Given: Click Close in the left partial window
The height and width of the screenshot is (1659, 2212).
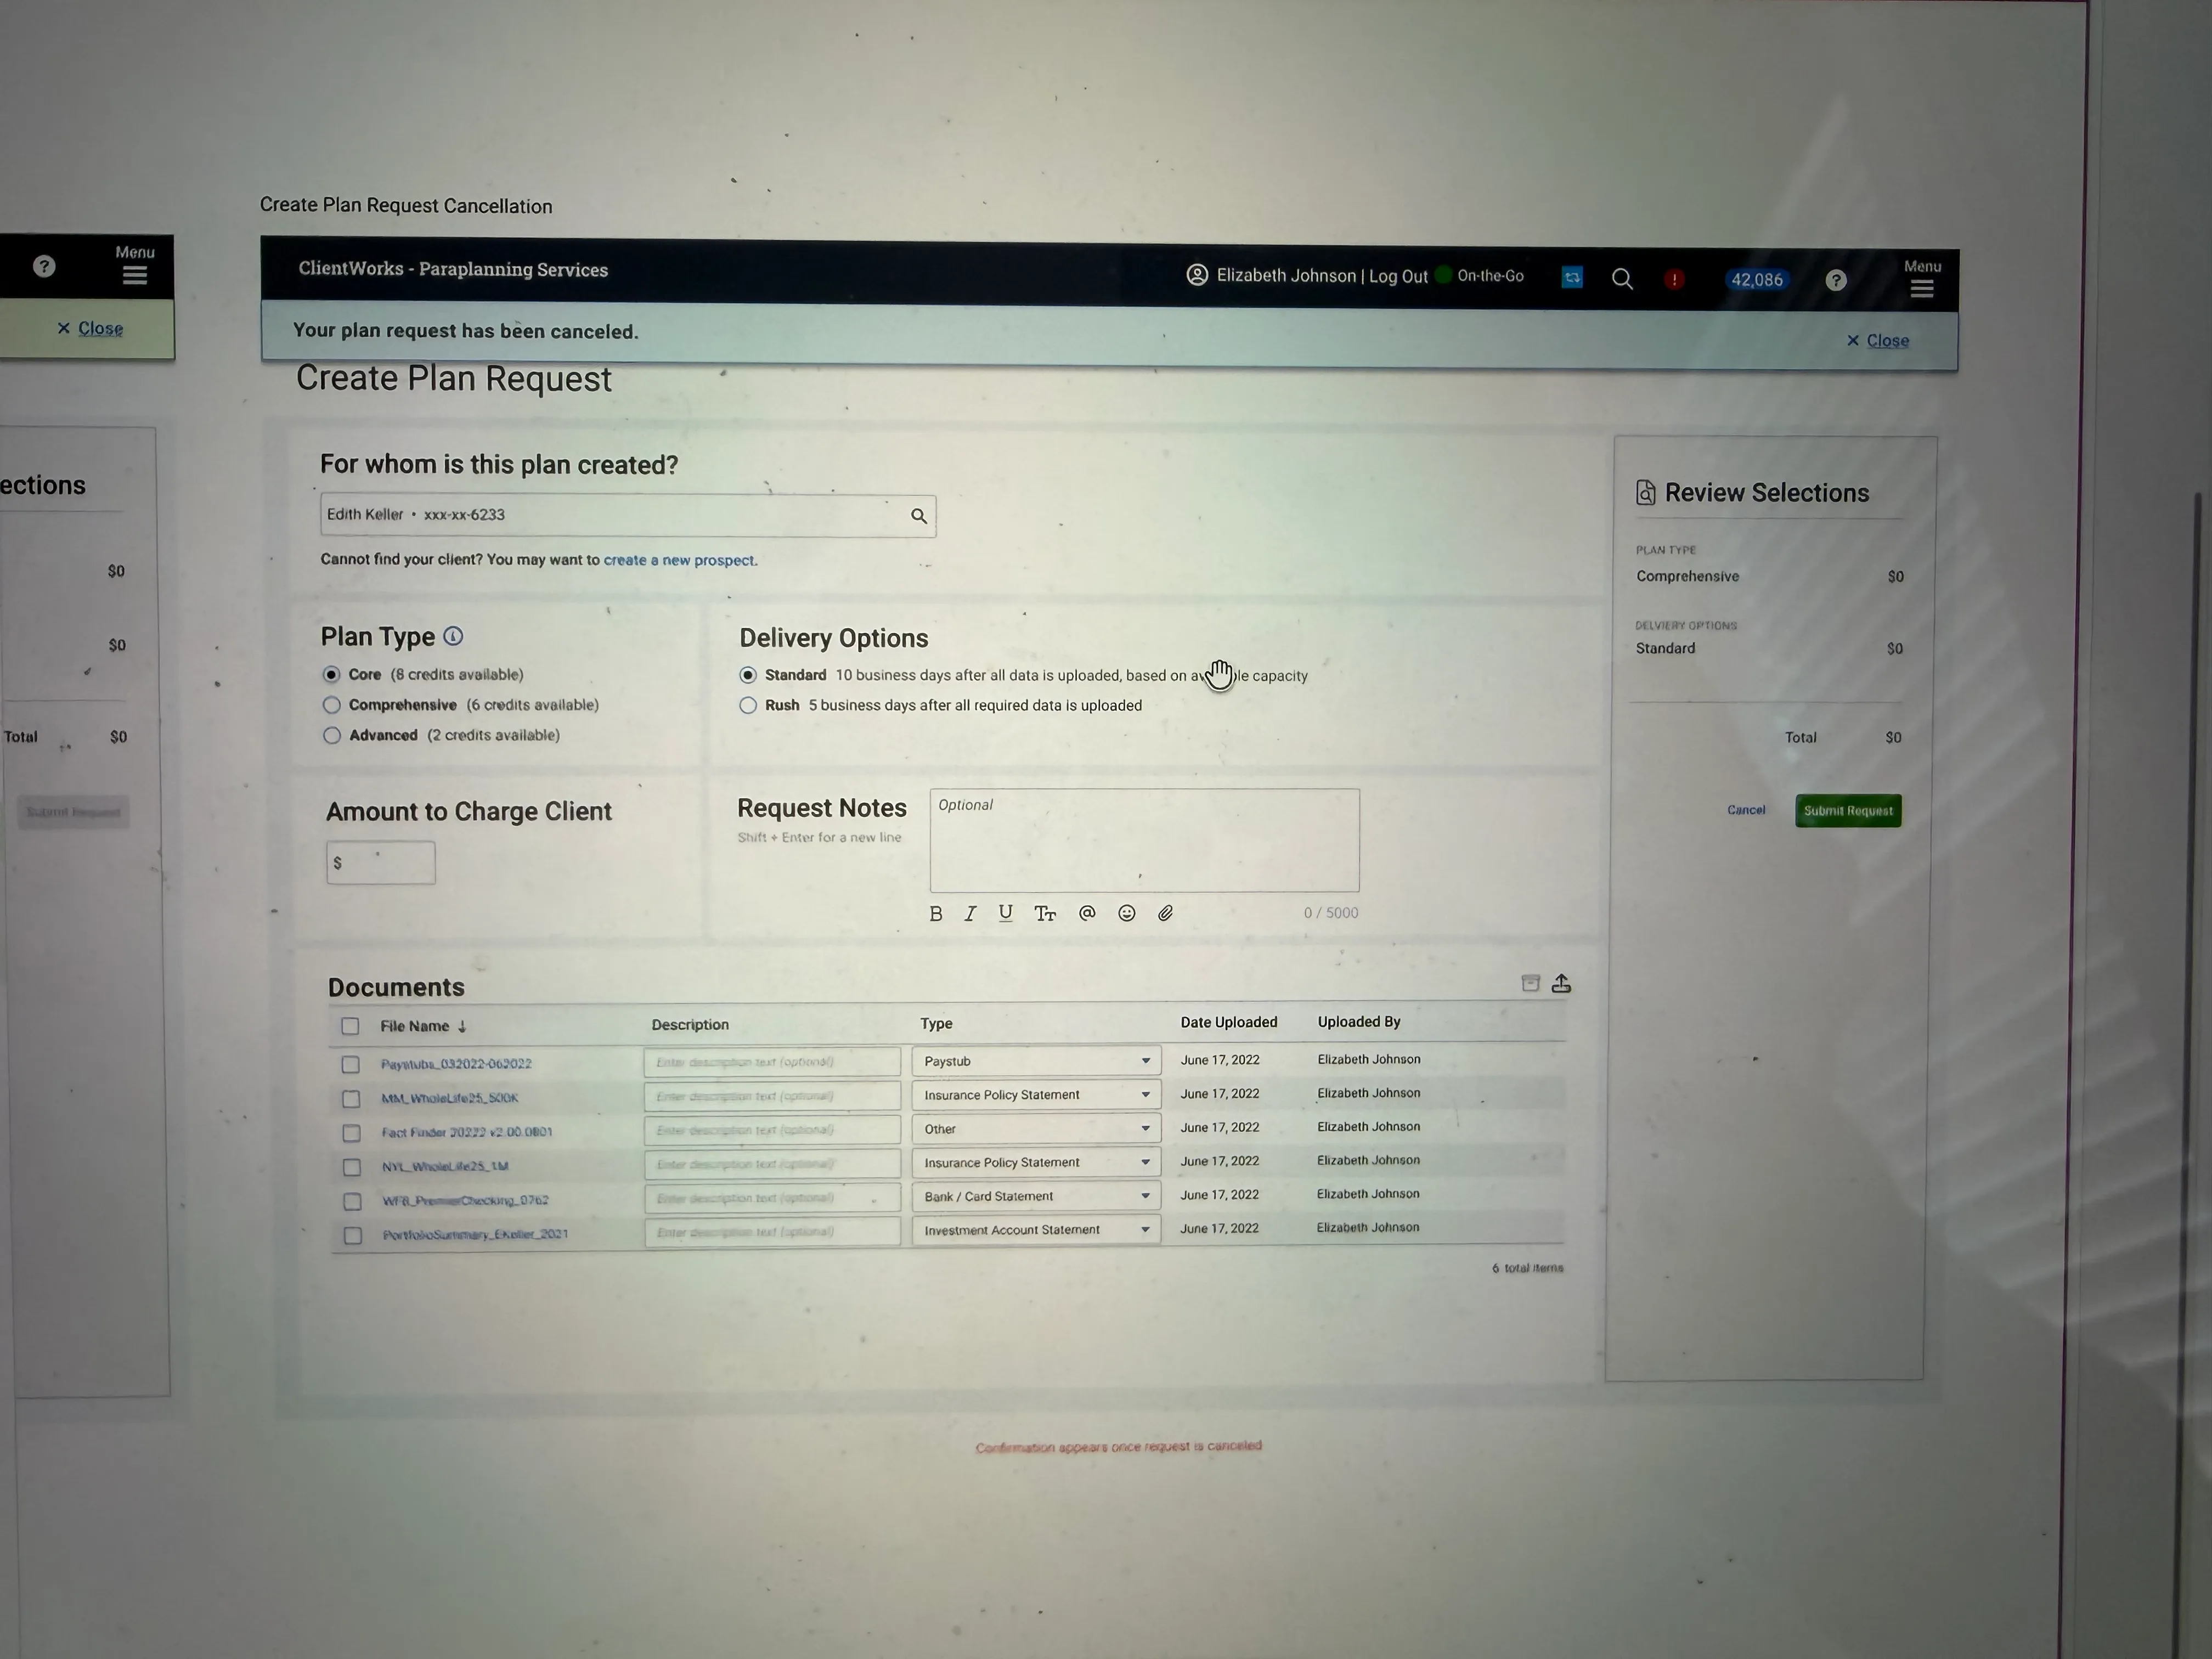Looking at the screenshot, I should 90,328.
